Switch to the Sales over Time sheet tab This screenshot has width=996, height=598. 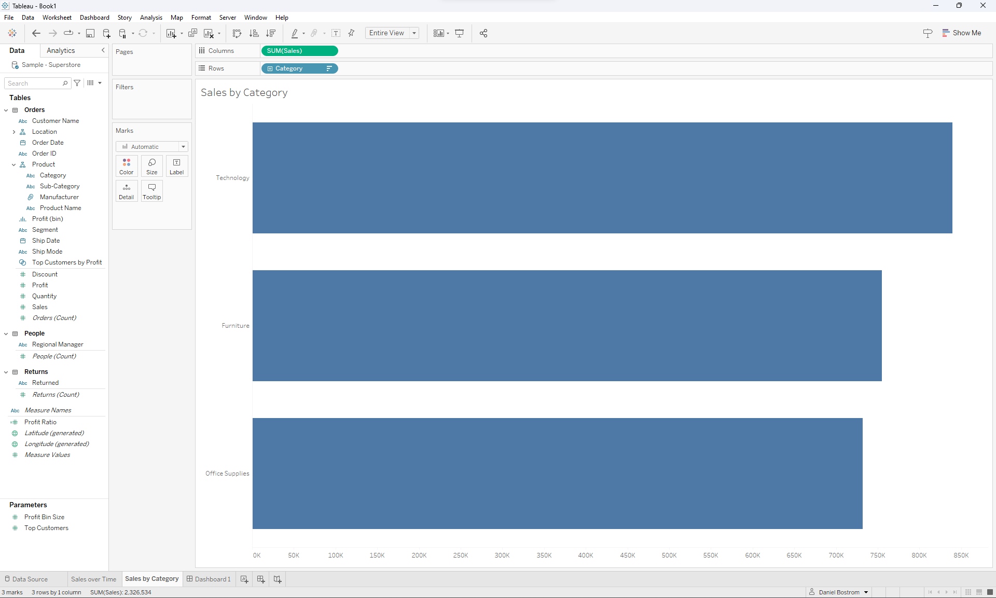tap(93, 579)
